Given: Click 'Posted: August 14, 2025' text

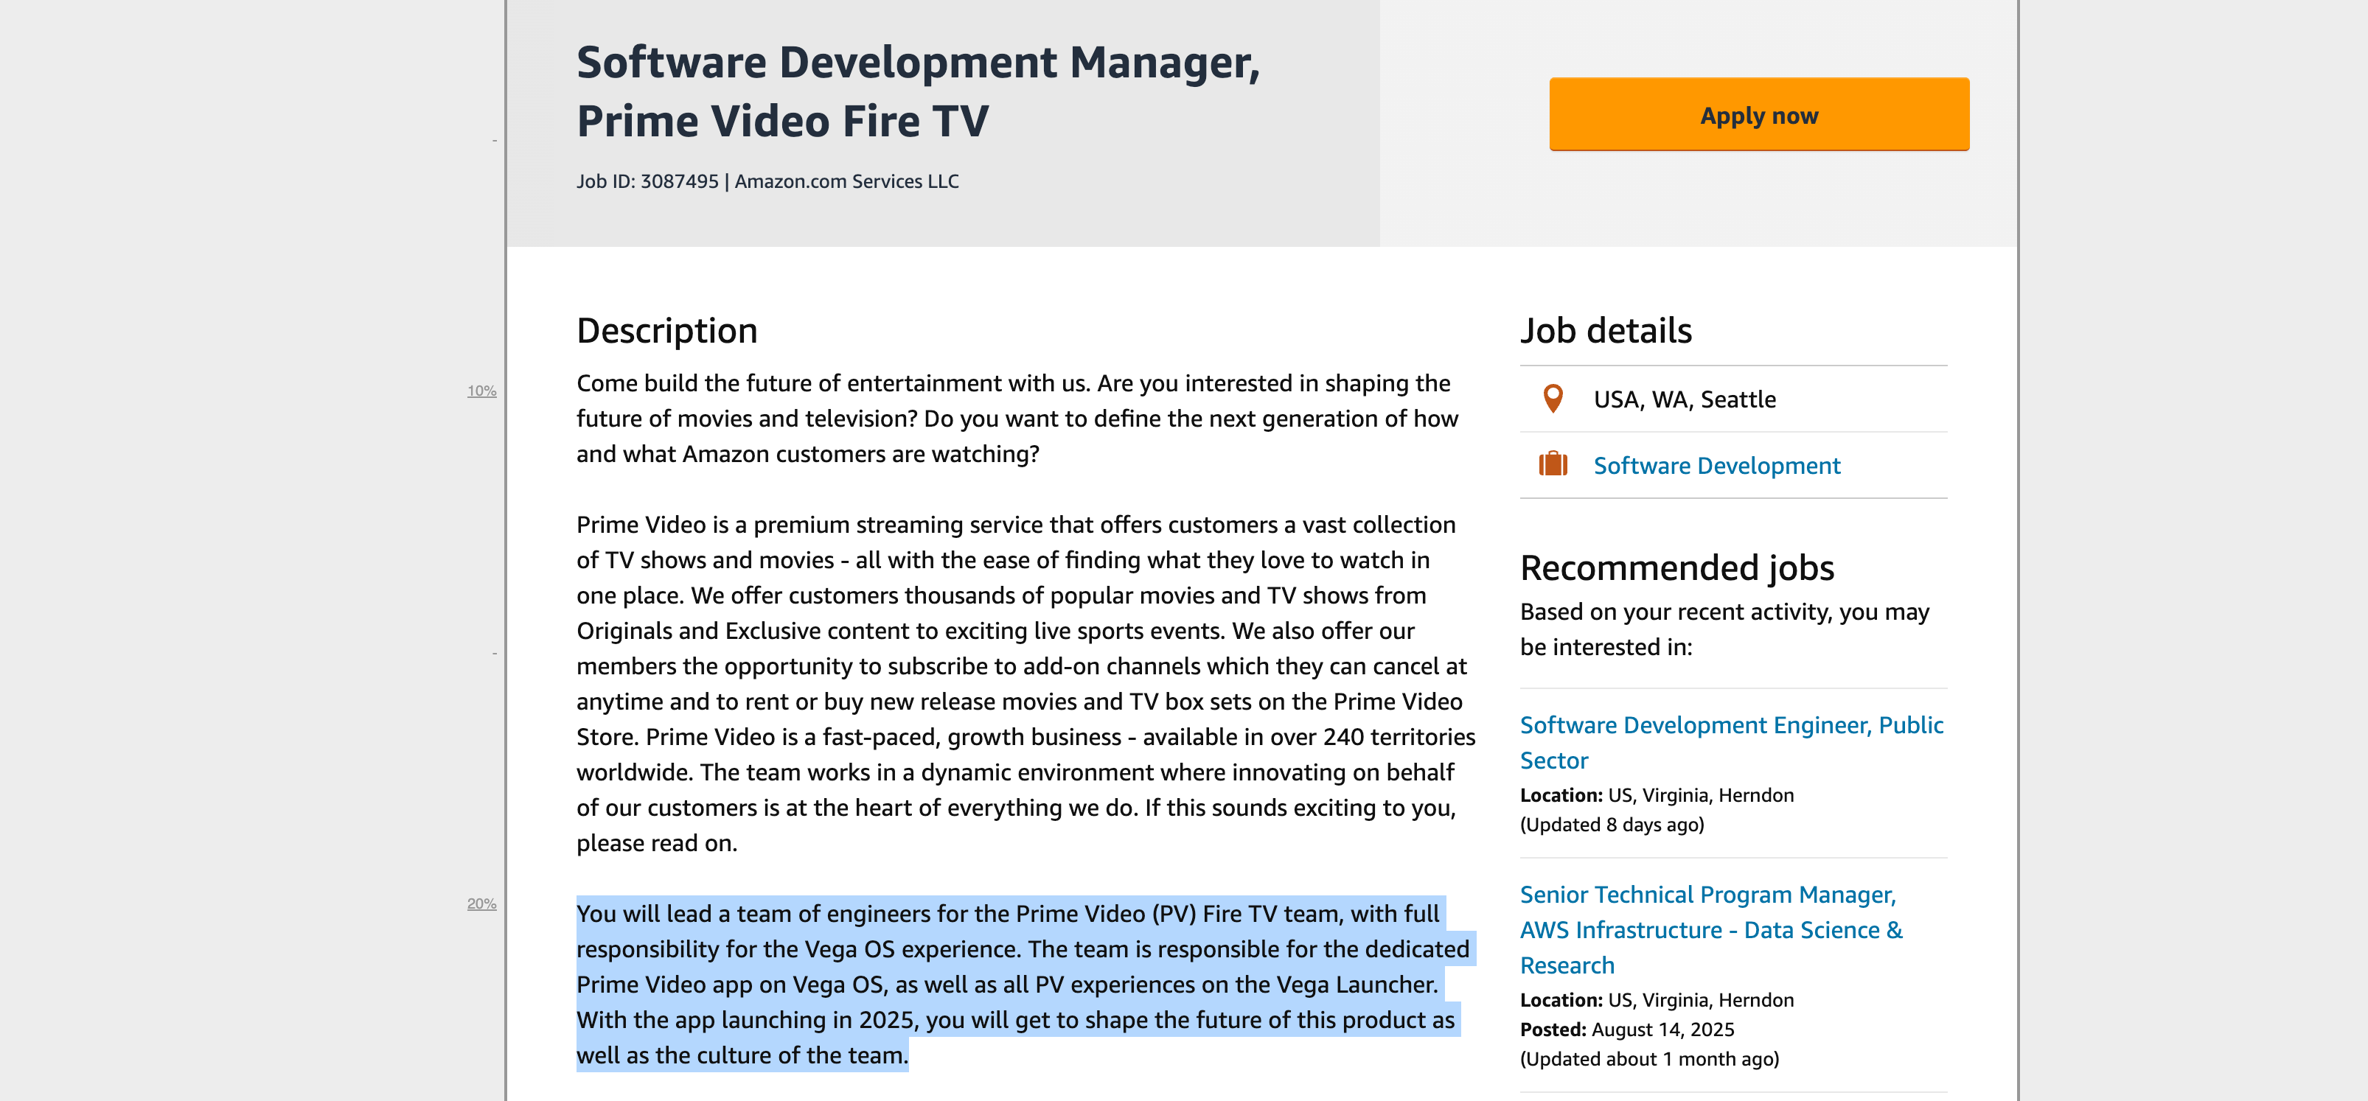Looking at the screenshot, I should [x=1626, y=1030].
